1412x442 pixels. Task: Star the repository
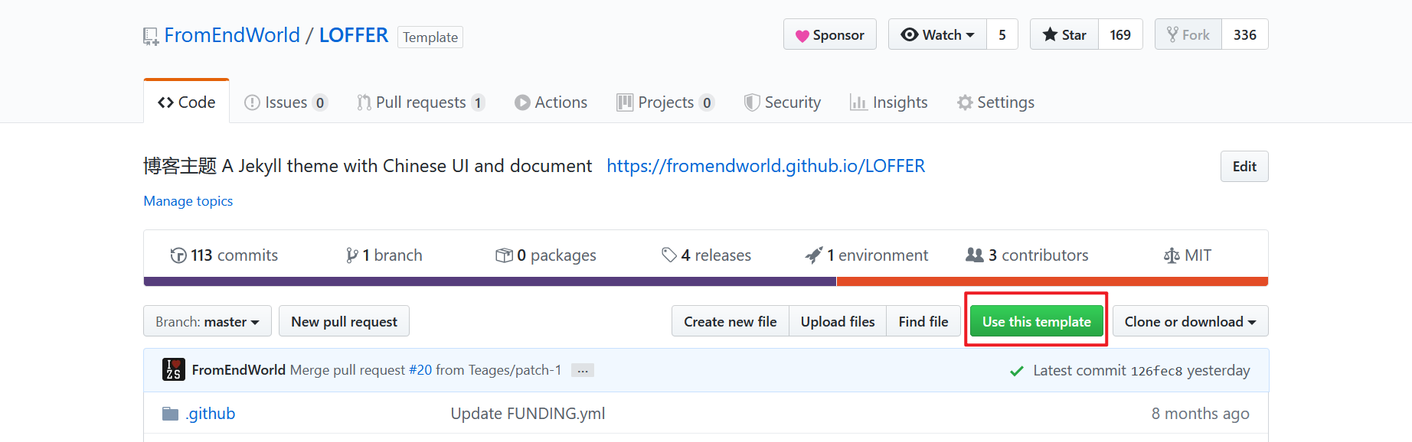[x=1064, y=34]
